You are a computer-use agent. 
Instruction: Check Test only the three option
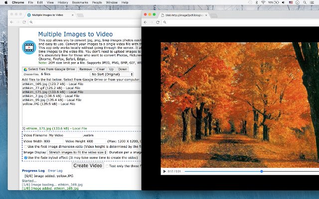point(107,166)
